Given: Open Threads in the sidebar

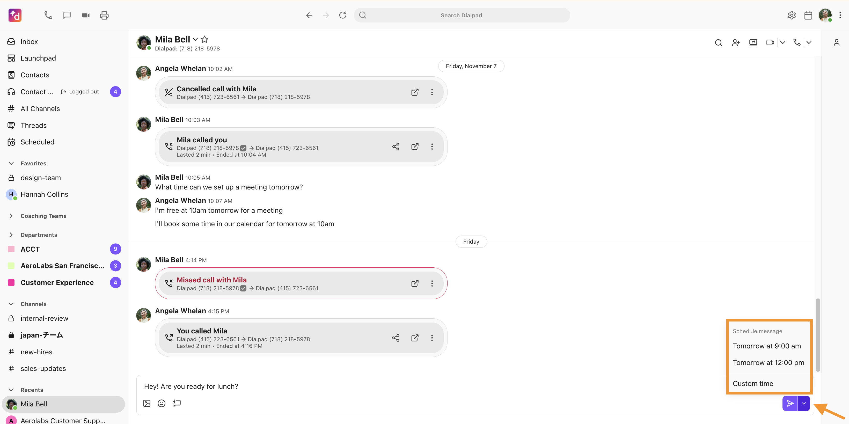Looking at the screenshot, I should (64, 125).
